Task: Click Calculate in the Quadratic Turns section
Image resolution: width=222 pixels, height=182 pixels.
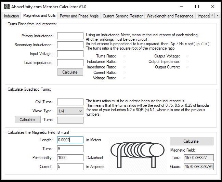Action: (28, 120)
